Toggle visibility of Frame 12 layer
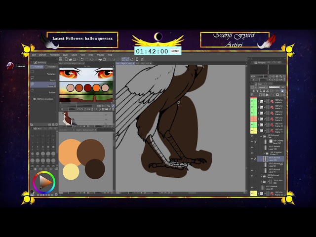 252,193
